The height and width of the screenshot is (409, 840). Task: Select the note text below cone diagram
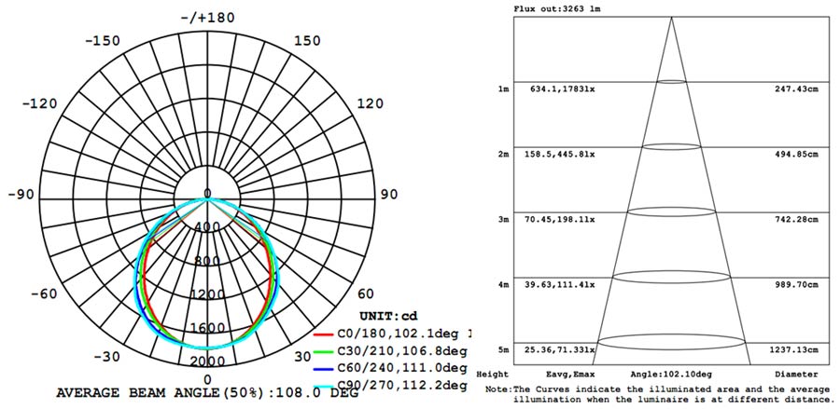(657, 393)
